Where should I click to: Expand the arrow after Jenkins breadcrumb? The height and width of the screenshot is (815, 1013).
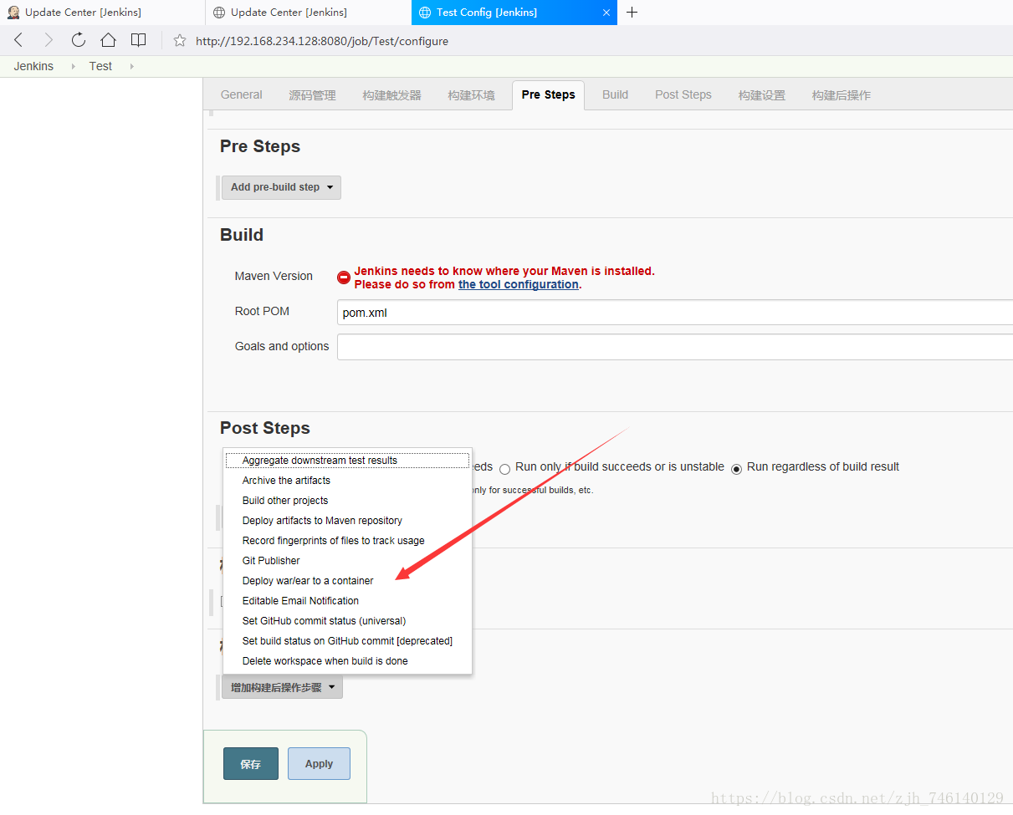tap(73, 66)
